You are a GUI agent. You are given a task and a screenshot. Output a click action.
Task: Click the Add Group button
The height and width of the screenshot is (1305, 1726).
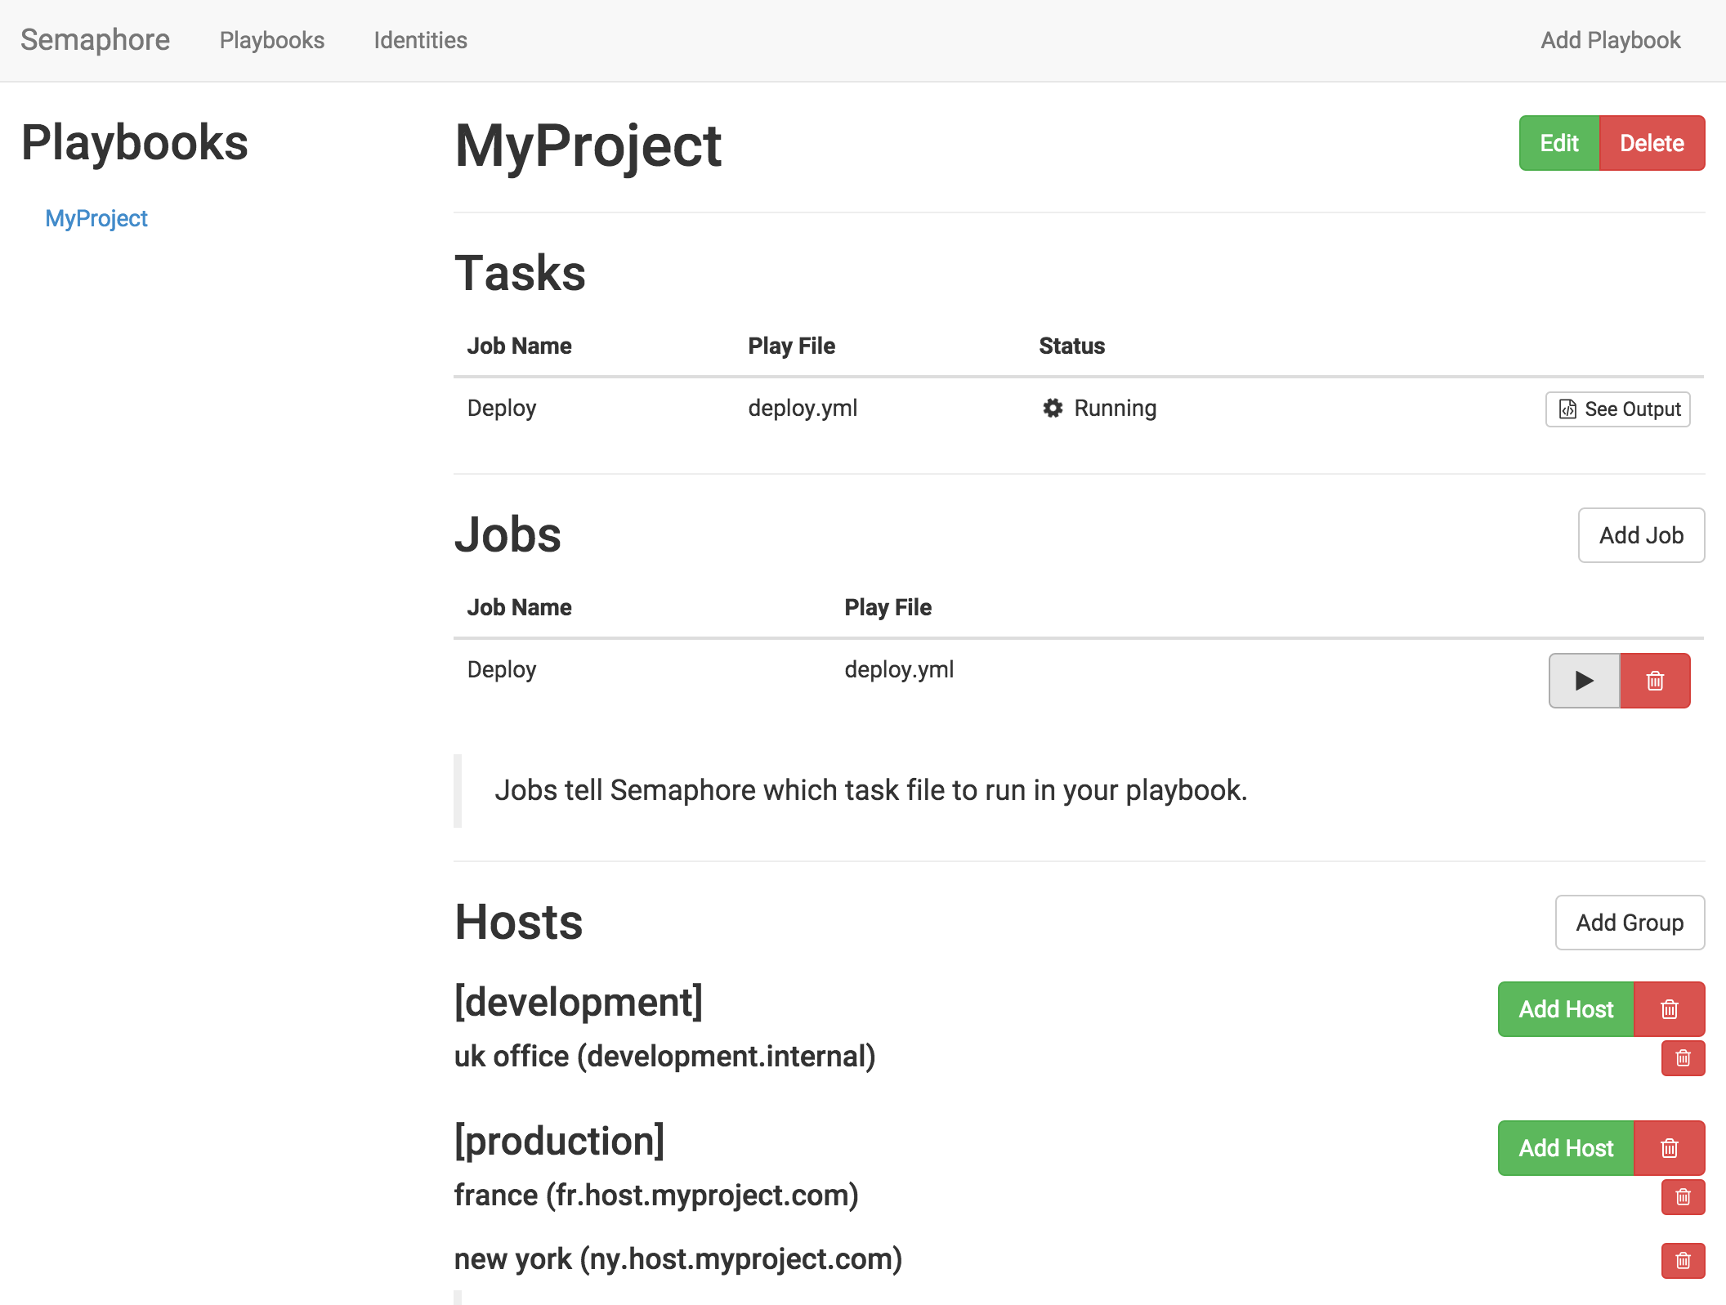[1629, 923]
